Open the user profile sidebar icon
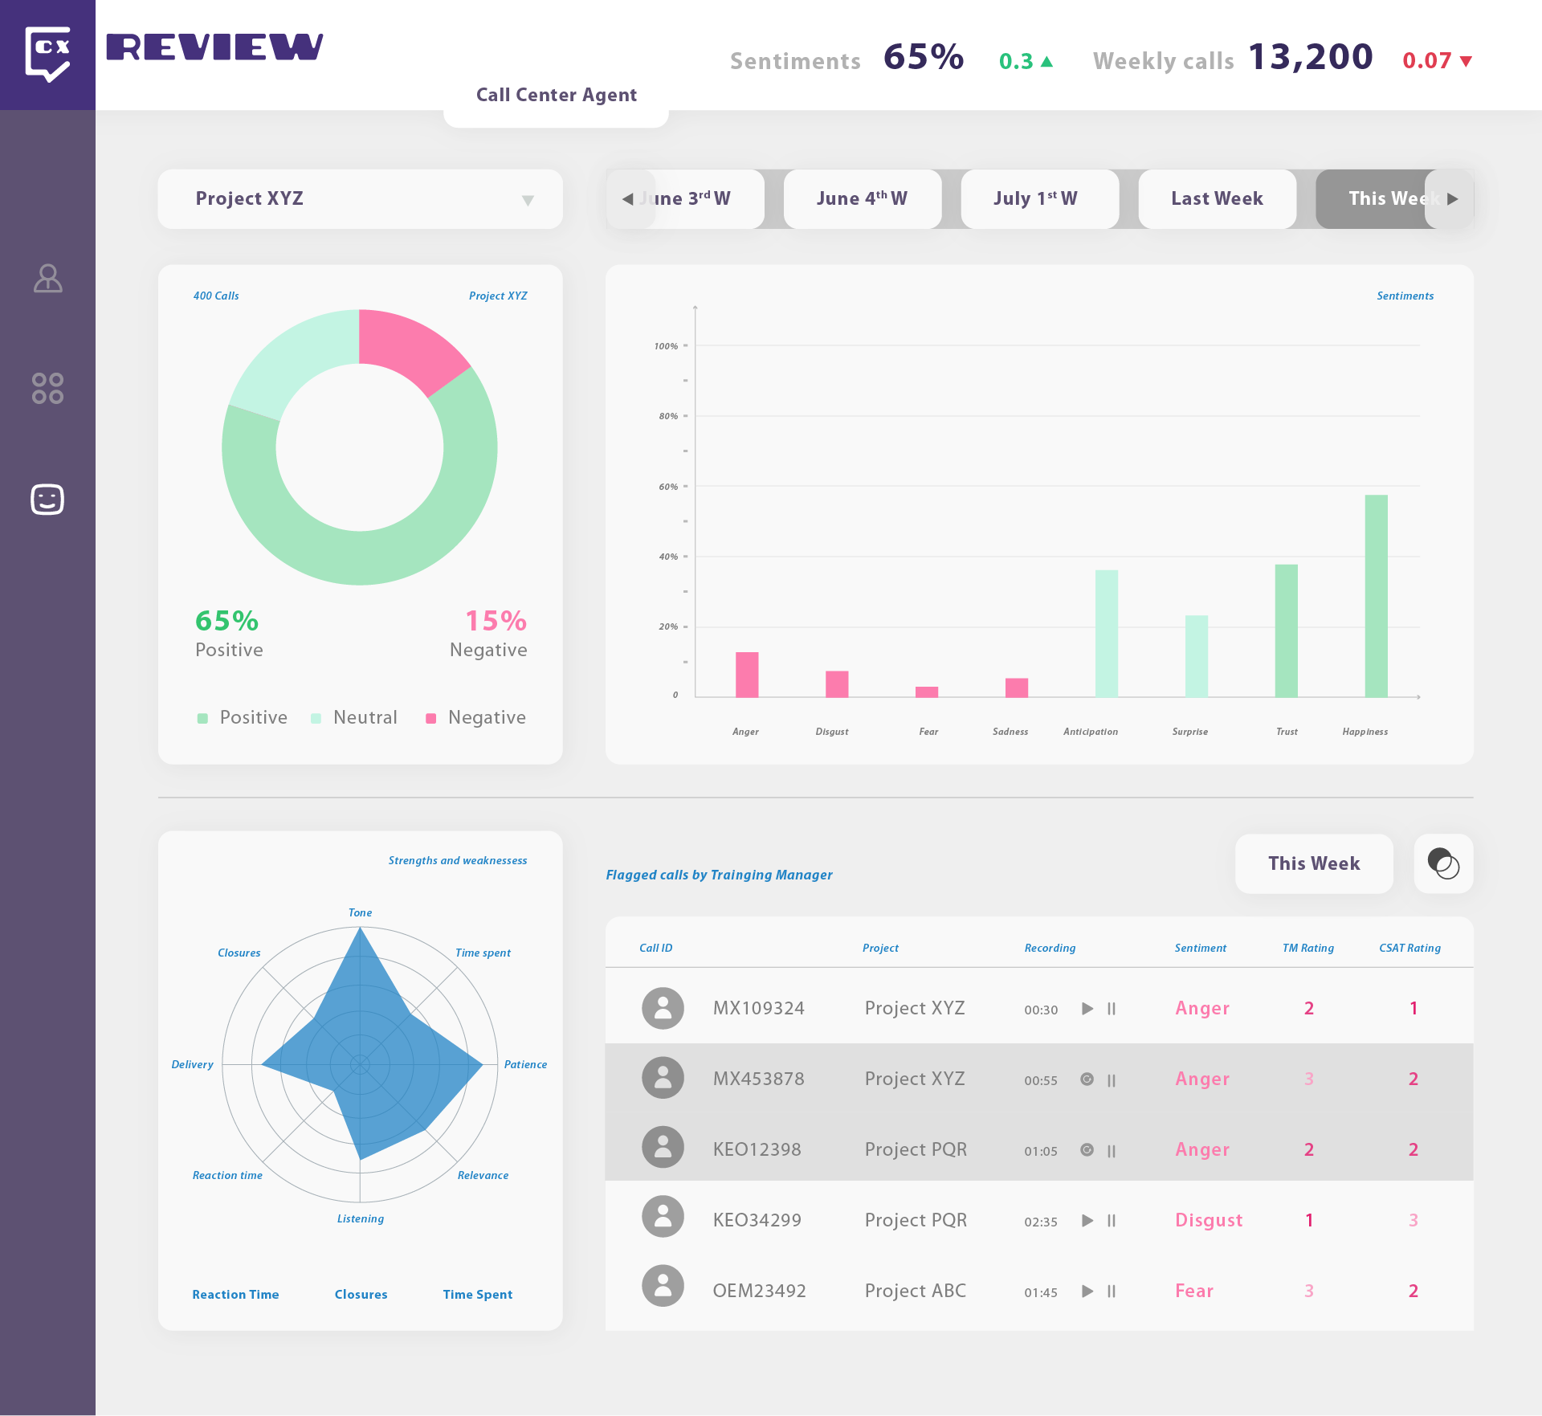The image size is (1542, 1416). click(x=47, y=279)
